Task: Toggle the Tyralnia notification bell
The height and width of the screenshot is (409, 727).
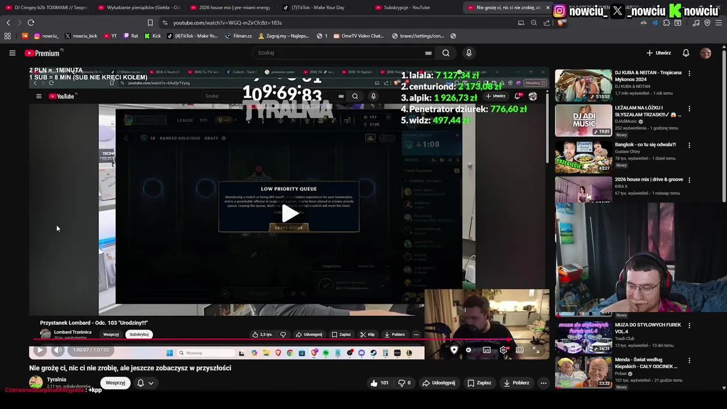Action: pos(140,383)
